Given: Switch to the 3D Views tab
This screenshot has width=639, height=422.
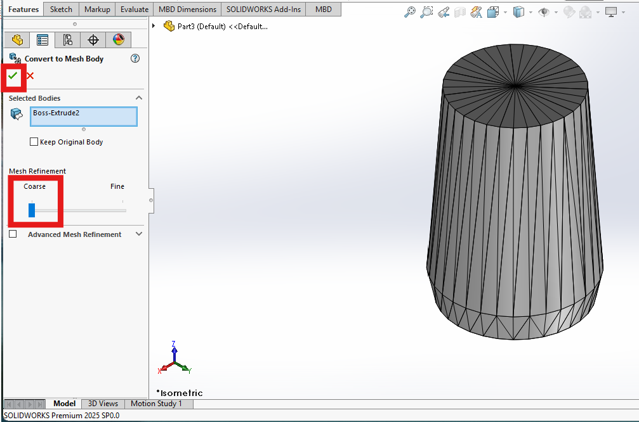Looking at the screenshot, I should tap(103, 404).
